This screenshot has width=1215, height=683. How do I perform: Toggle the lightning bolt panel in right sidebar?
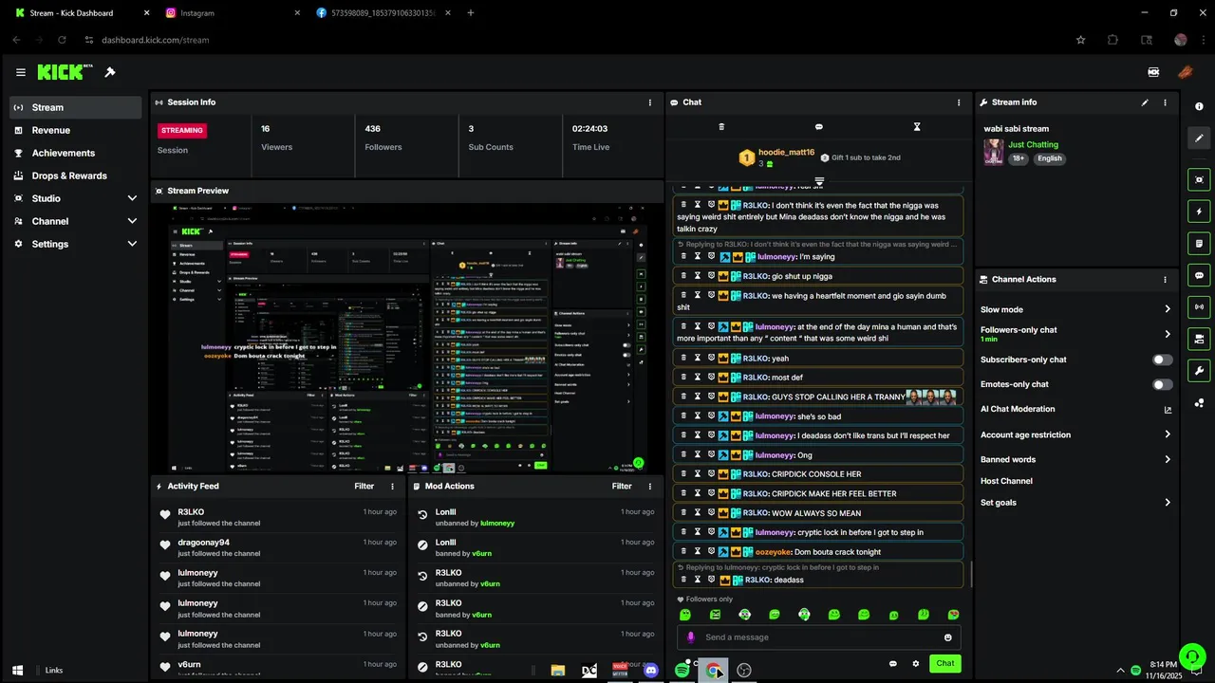1200,212
